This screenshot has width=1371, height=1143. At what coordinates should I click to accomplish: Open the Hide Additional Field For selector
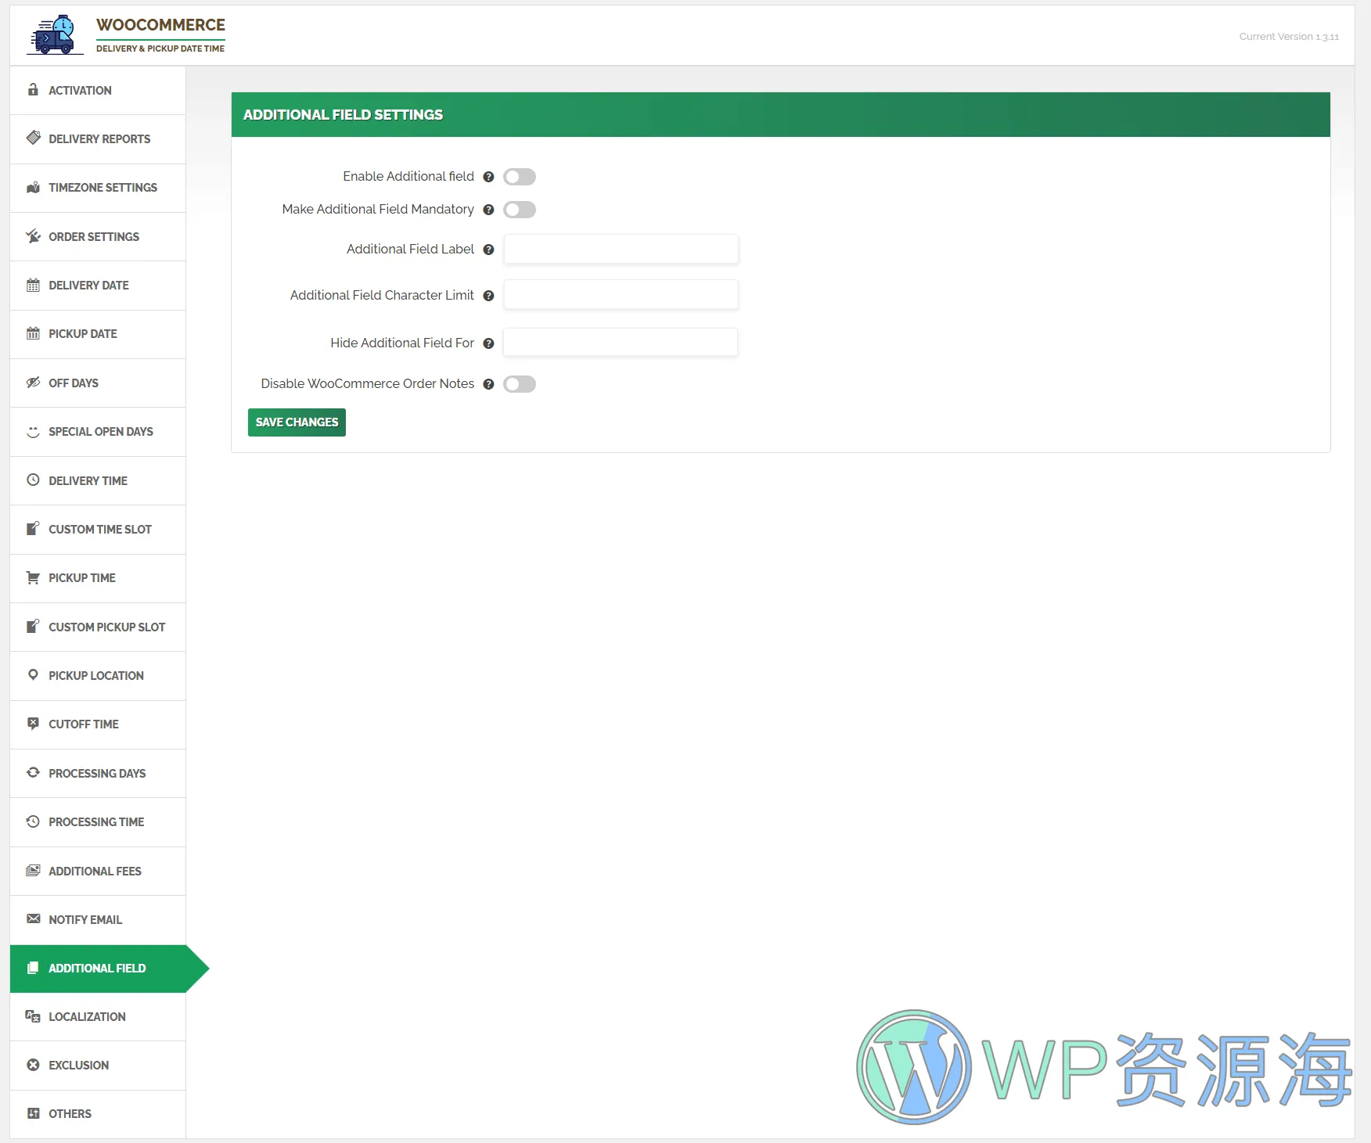(x=620, y=343)
